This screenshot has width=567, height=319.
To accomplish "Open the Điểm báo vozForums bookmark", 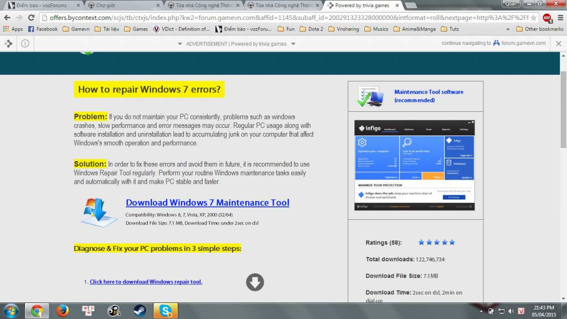I will [243, 29].
